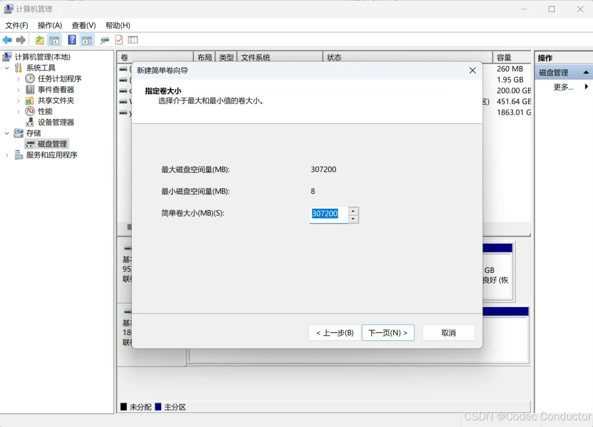Click the 类型 column header

(x=227, y=57)
